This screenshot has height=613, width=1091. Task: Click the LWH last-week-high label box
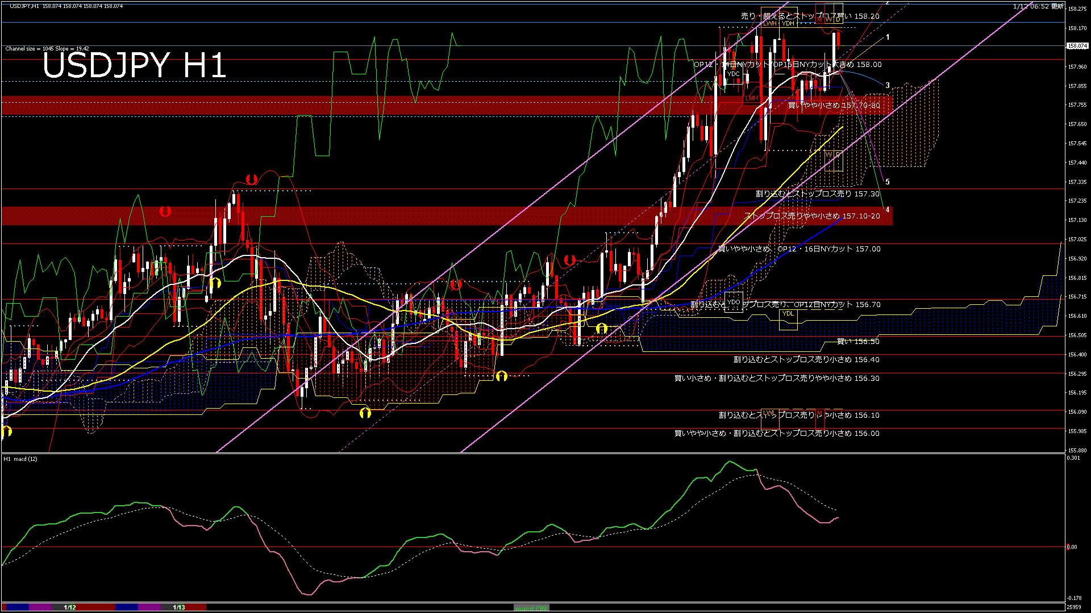pyautogui.click(x=769, y=24)
